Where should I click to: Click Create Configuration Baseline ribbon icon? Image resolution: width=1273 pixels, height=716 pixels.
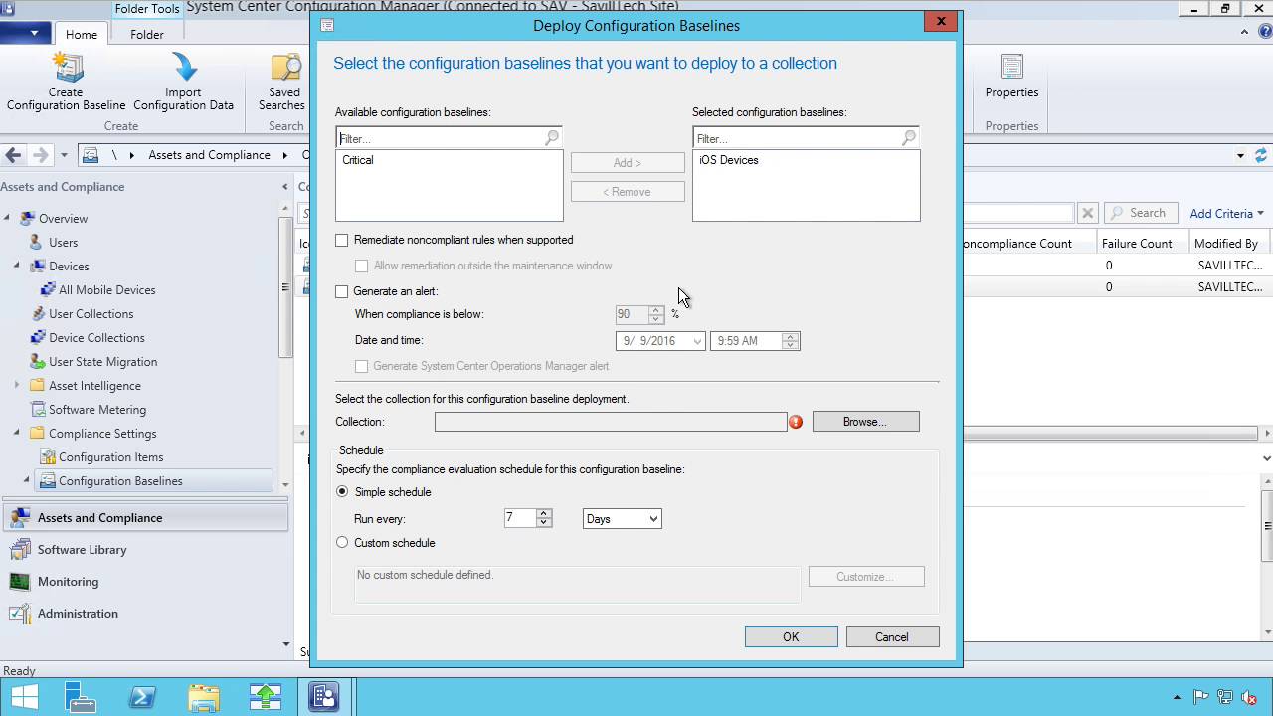tap(66, 82)
